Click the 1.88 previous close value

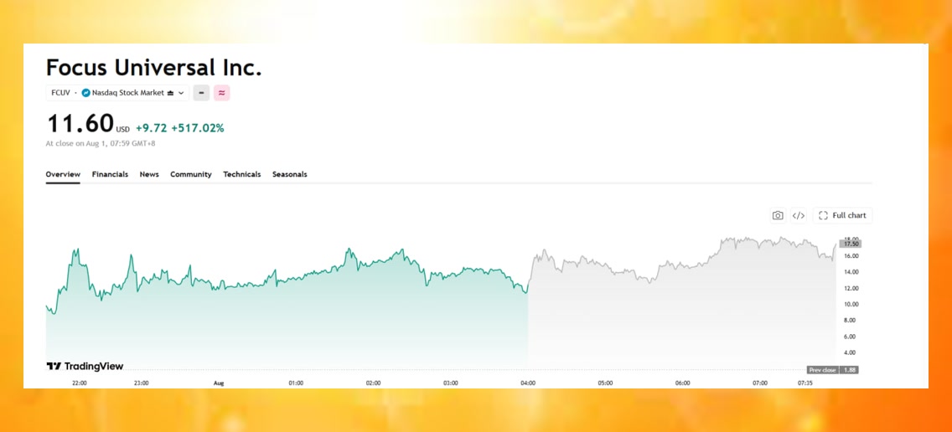pos(848,370)
